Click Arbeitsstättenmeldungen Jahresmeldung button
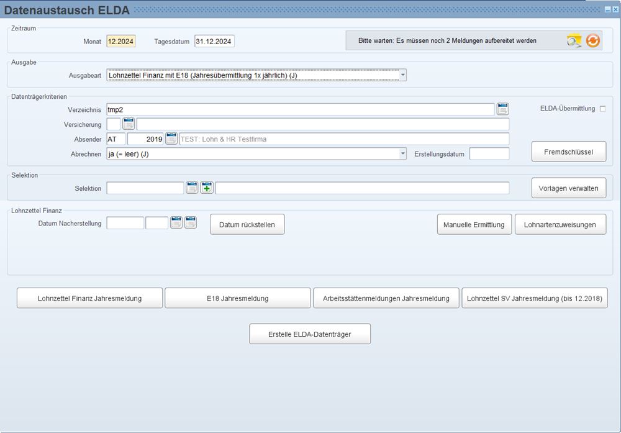 386,298
